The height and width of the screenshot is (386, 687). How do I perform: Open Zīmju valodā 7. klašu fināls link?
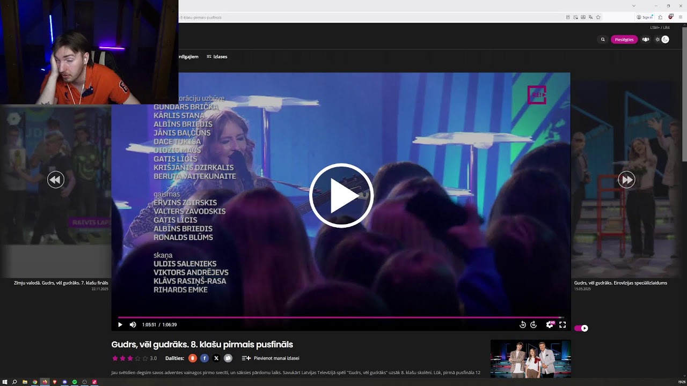[x=61, y=283]
